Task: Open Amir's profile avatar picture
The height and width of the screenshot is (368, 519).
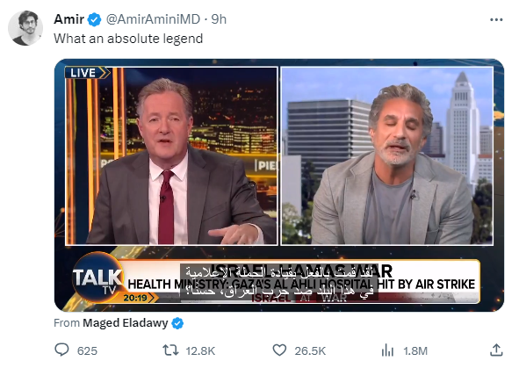Action: 25,28
